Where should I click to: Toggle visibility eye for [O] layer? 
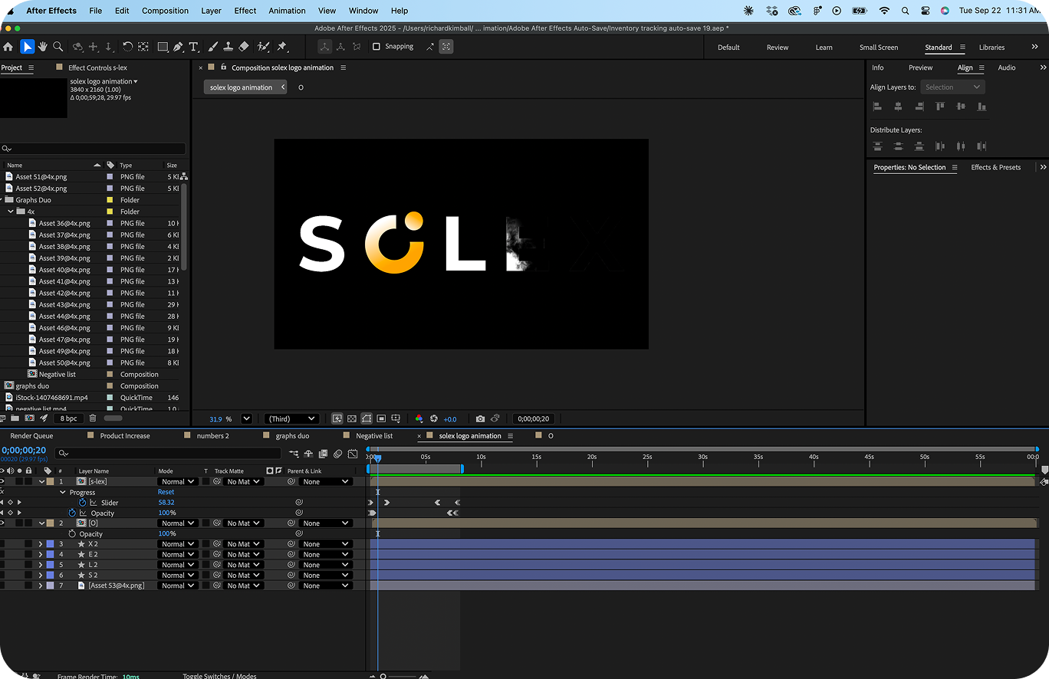pos(2,523)
